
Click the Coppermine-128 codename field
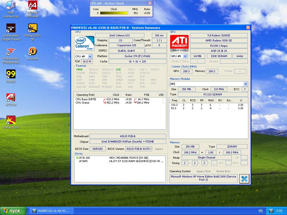point(126,45)
